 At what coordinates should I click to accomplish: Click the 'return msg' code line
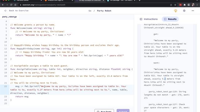click(x=22, y=97)
